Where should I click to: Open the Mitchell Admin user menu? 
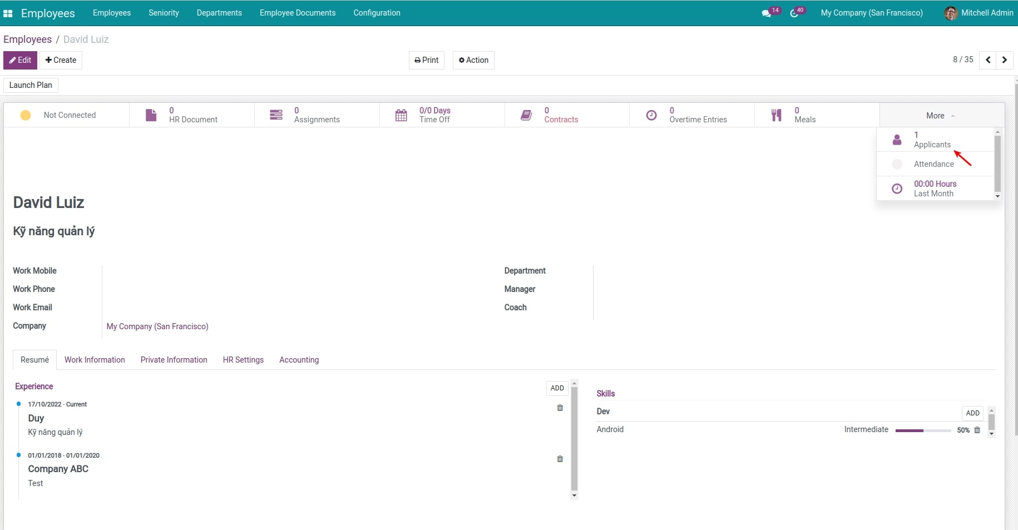coord(979,12)
